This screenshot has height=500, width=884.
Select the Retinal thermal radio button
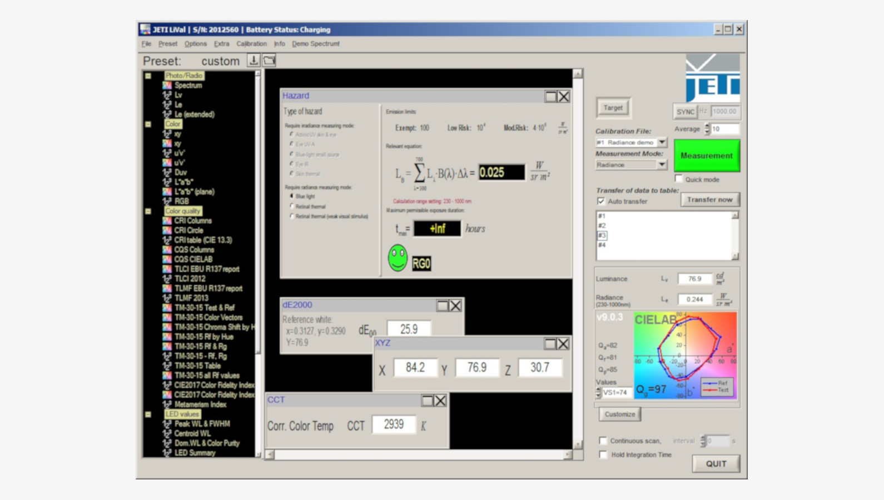[x=292, y=206]
